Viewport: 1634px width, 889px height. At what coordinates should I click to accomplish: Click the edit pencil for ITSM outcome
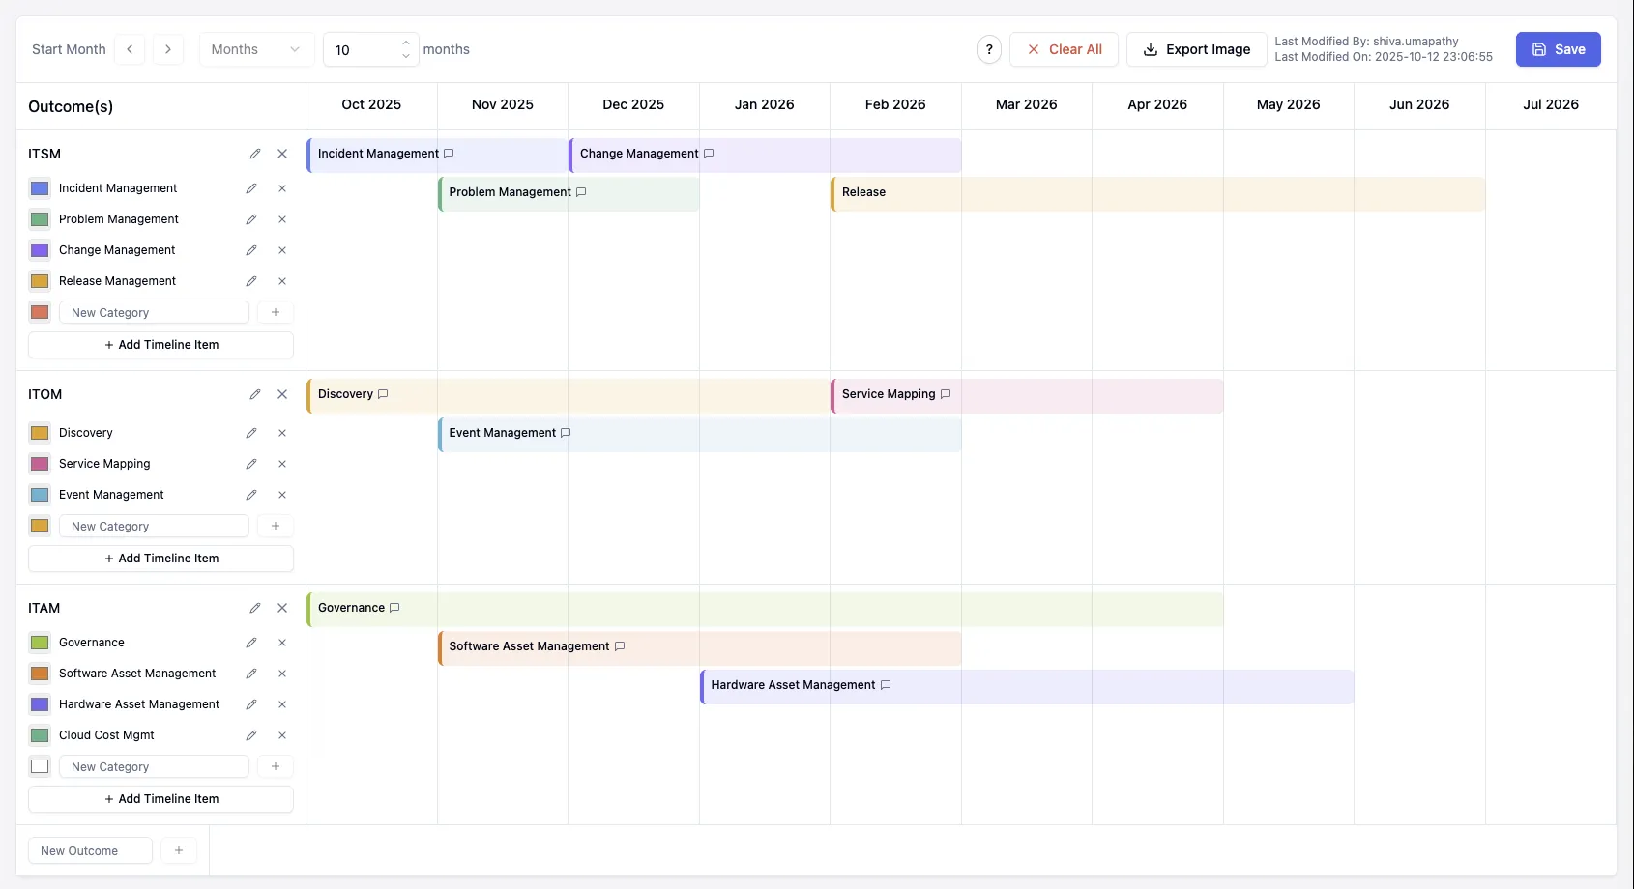(255, 154)
